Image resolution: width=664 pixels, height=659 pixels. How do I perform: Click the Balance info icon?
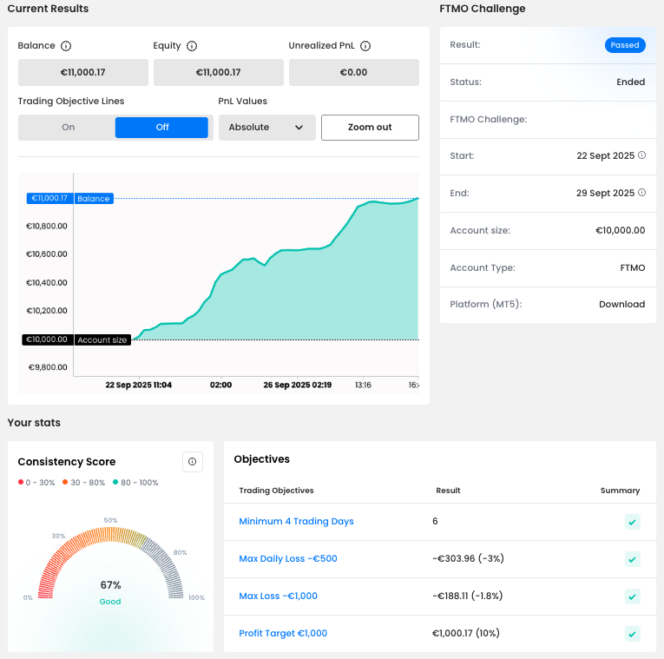click(x=66, y=46)
